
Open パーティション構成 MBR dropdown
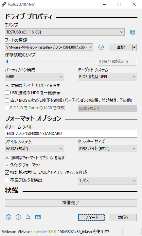(x=35, y=77)
